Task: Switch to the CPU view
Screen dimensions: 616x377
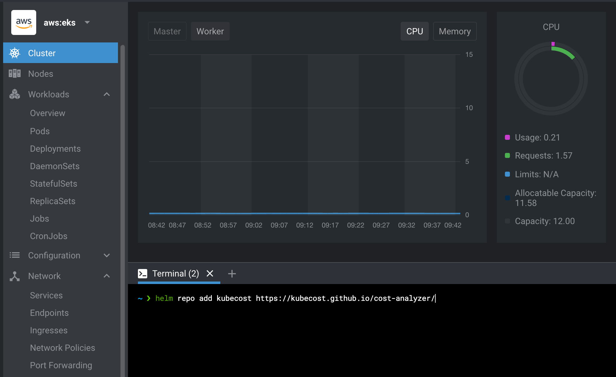Action: (x=414, y=31)
